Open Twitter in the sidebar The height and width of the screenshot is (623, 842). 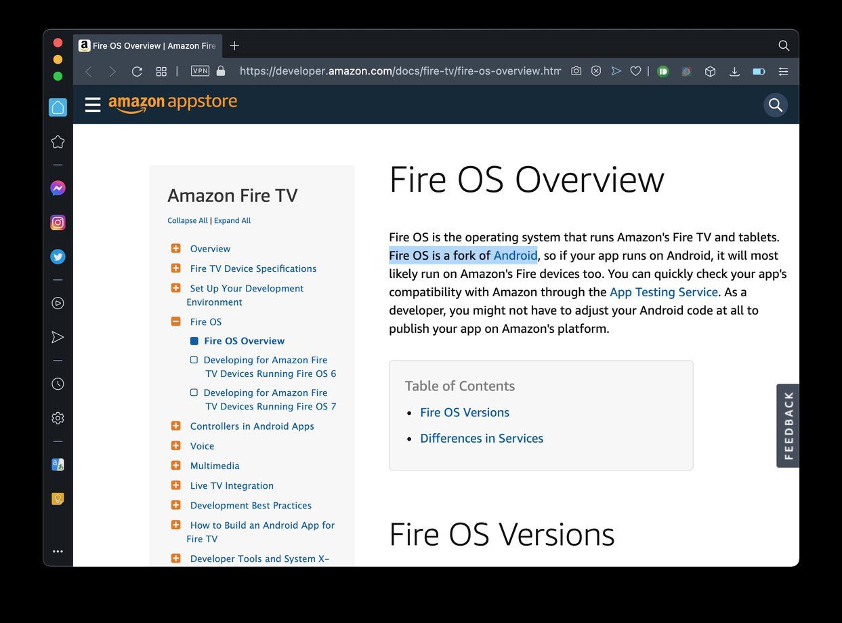click(x=58, y=257)
